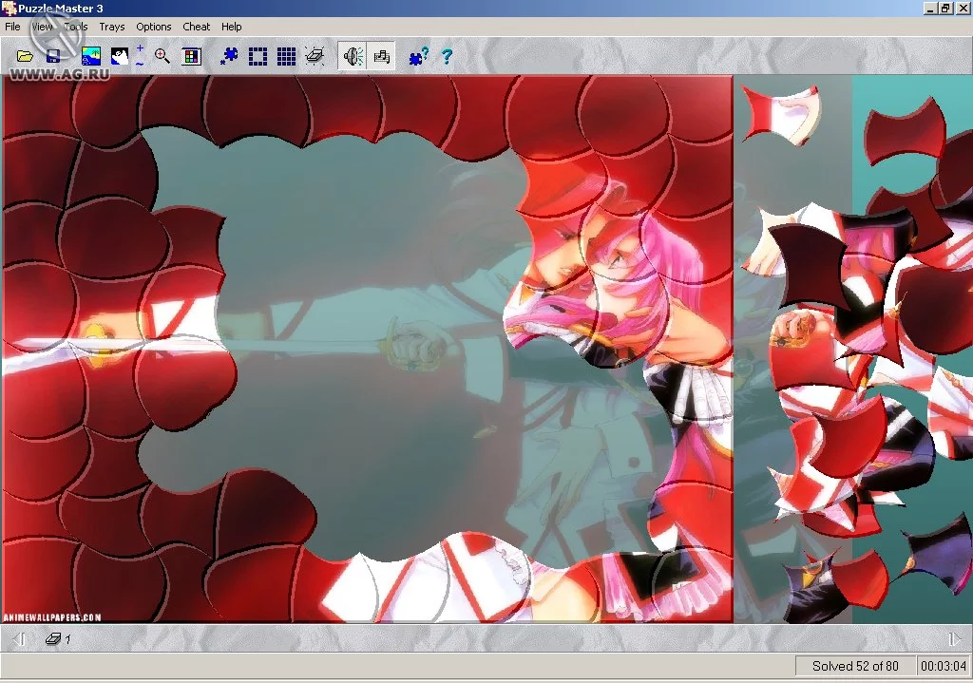Minimize the Puzzle Master 3 window
This screenshot has width=973, height=683.
(x=929, y=8)
